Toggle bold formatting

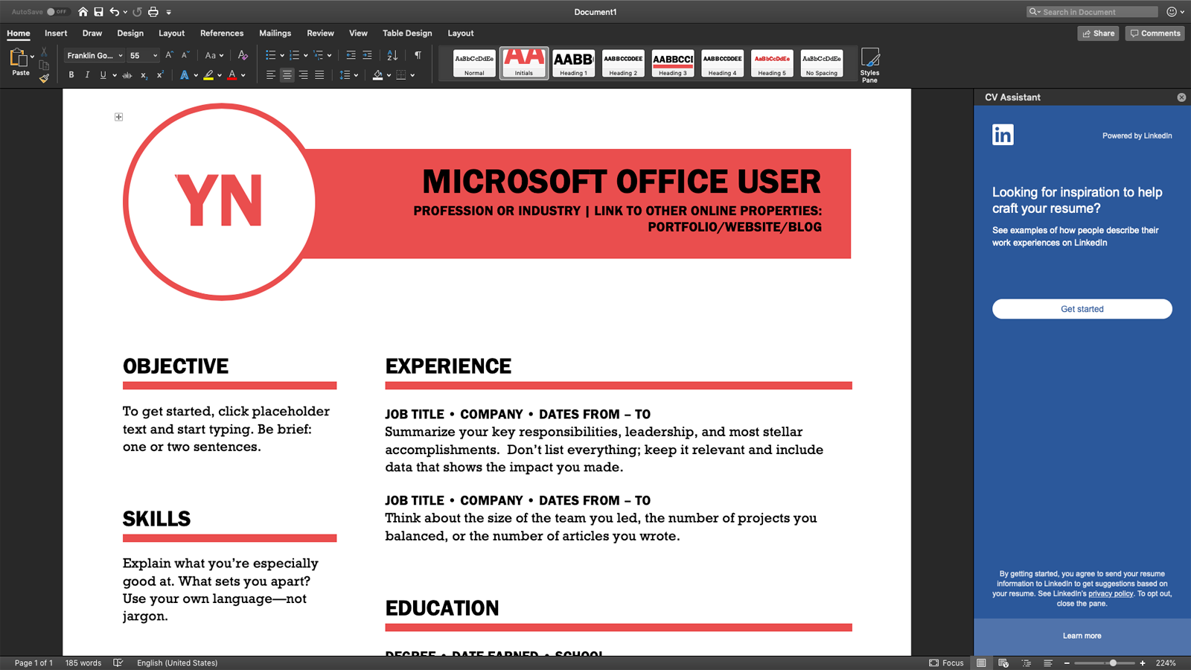(71, 75)
